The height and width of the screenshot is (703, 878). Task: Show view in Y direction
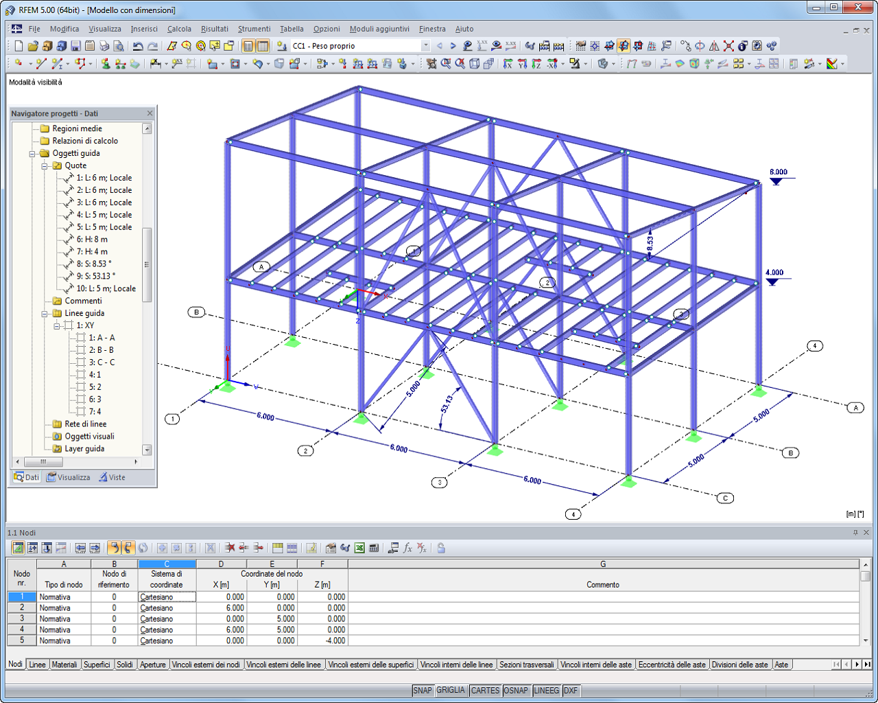523,64
